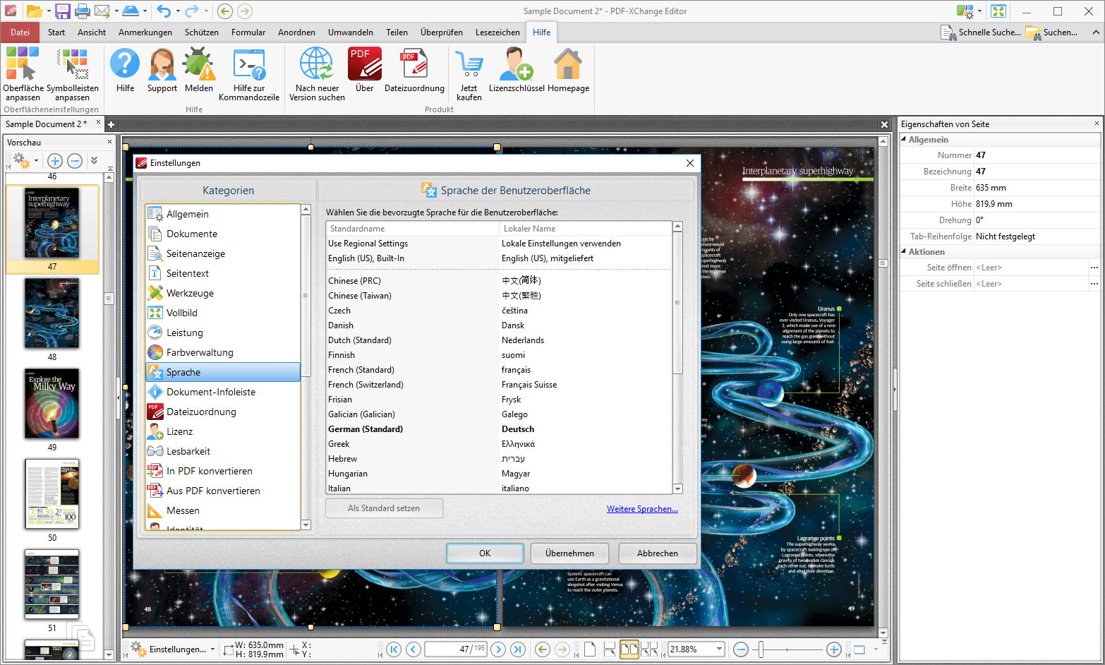Viewport: 1105px width, 665px height.
Task: Follow the Weitere Sprachen link
Action: pyautogui.click(x=642, y=508)
